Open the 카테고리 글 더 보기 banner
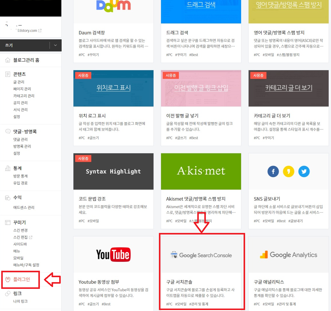The width and height of the screenshot is (331, 311). 289,89
